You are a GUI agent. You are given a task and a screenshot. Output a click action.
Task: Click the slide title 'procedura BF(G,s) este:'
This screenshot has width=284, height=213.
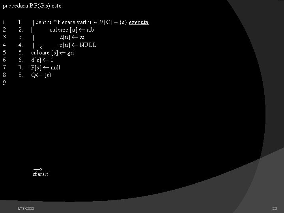point(33,6)
